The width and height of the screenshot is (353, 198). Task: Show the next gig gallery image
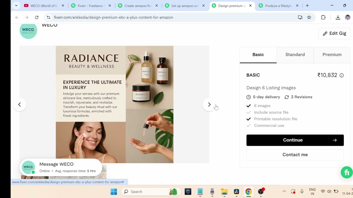coord(209,105)
